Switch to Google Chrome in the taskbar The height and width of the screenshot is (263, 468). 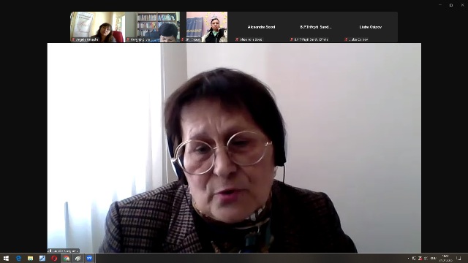click(x=66, y=258)
